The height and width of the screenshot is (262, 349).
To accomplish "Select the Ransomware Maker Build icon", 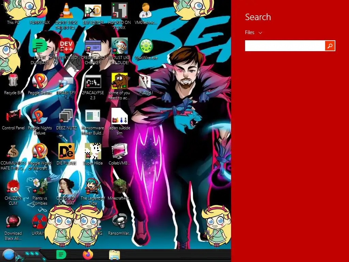I will tap(93, 116).
